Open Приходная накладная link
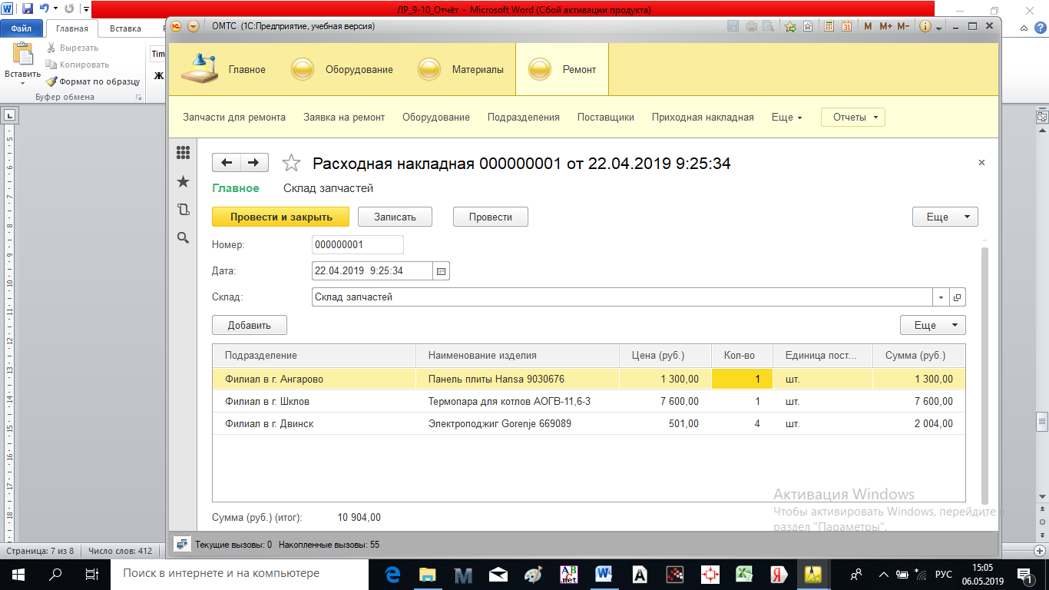This screenshot has height=590, width=1049. pyautogui.click(x=703, y=118)
